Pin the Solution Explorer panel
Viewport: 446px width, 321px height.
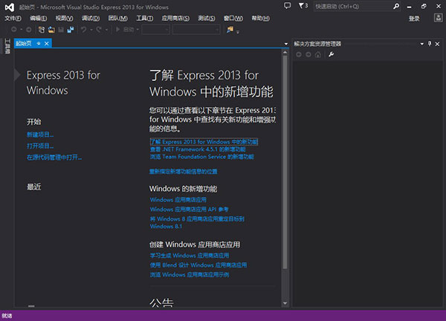pos(430,44)
